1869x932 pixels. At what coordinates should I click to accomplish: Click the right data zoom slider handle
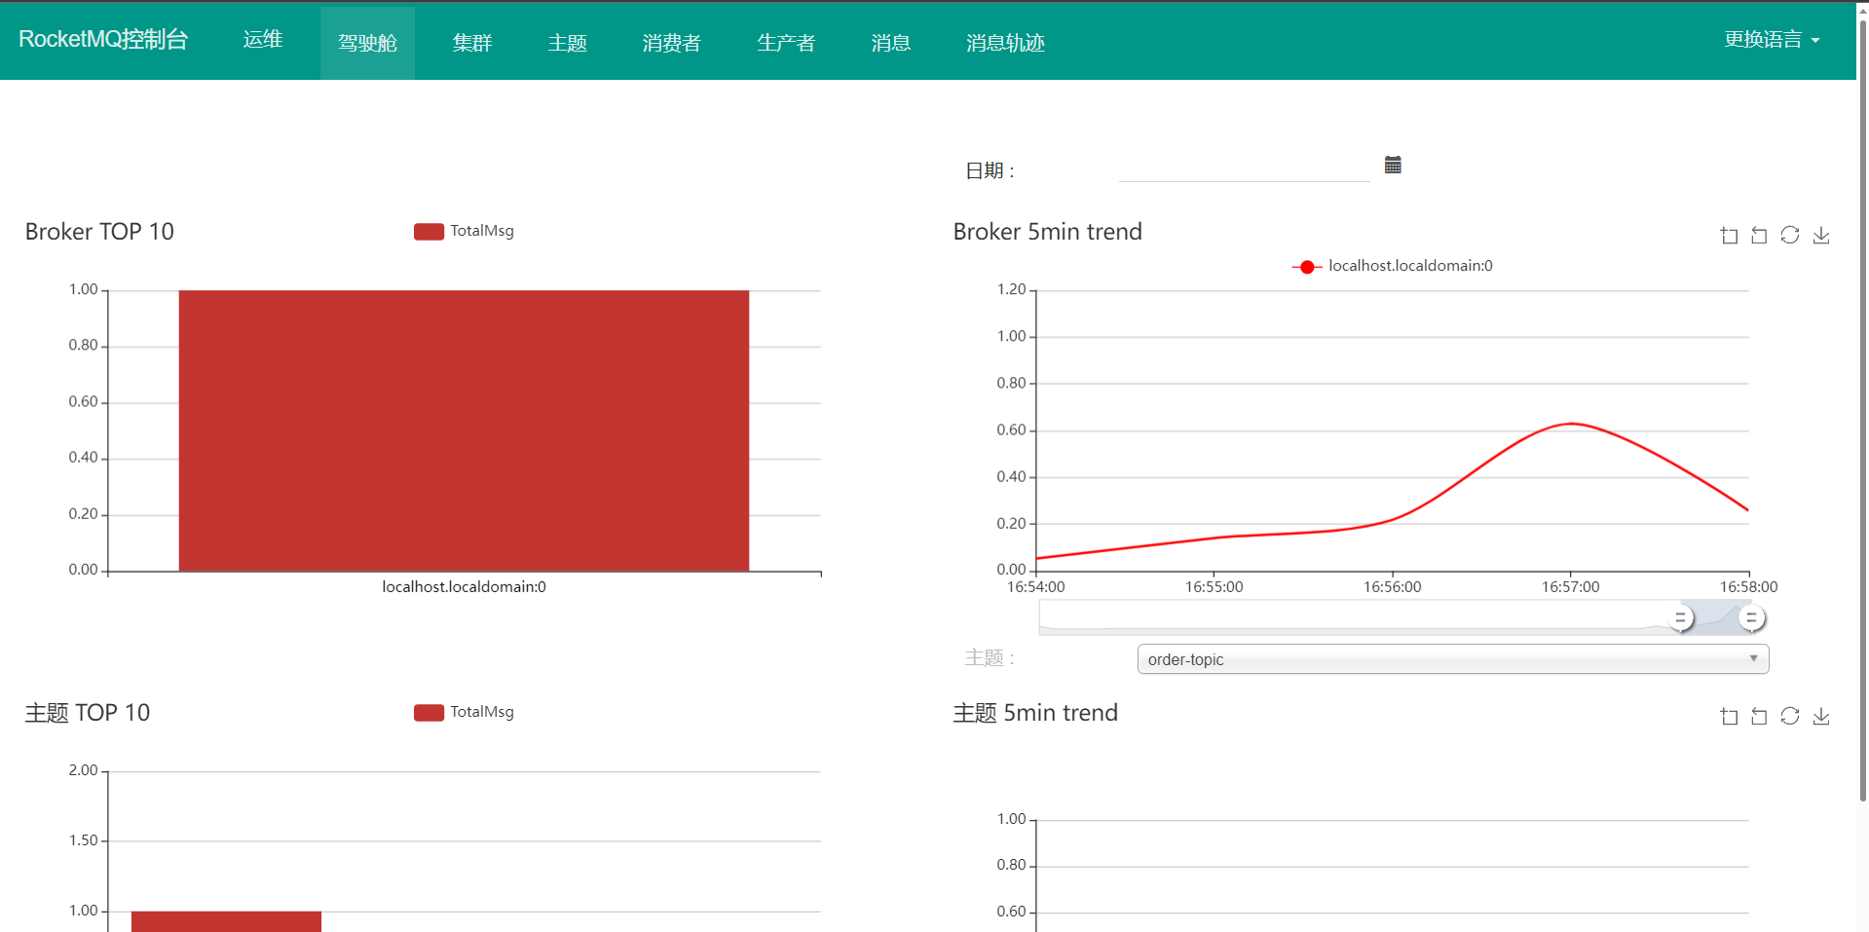click(x=1751, y=617)
